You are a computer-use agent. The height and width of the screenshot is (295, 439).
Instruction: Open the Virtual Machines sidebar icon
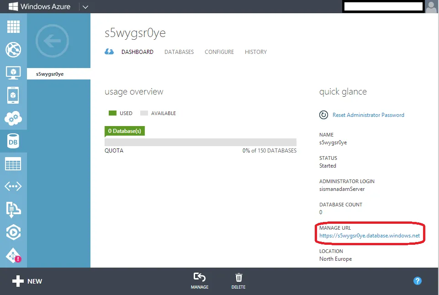[13, 73]
